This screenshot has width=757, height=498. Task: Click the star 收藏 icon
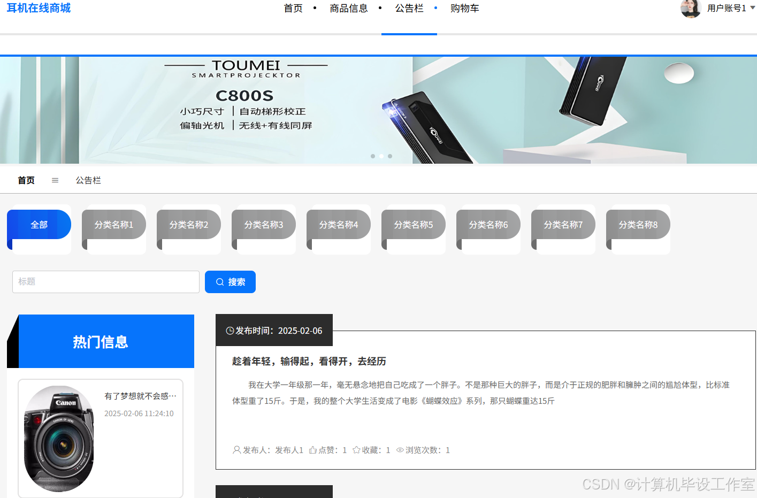tap(356, 450)
